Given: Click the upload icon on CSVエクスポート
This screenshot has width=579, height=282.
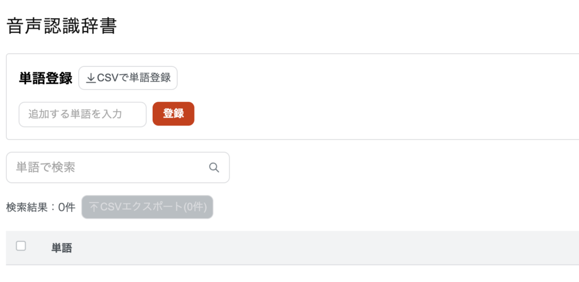Looking at the screenshot, I should (94, 207).
